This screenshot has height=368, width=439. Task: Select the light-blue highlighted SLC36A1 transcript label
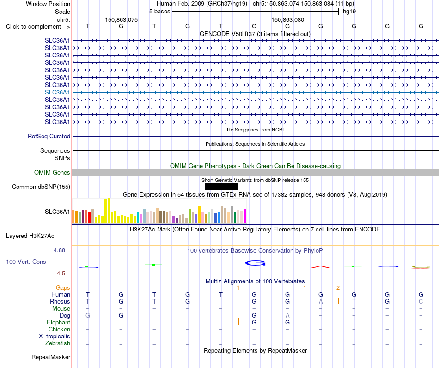[57, 92]
